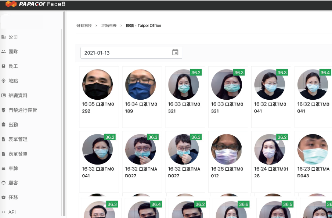The height and width of the screenshot is (218, 332).
Task: Open the 16:35 black mask face record
Action: coord(97,85)
